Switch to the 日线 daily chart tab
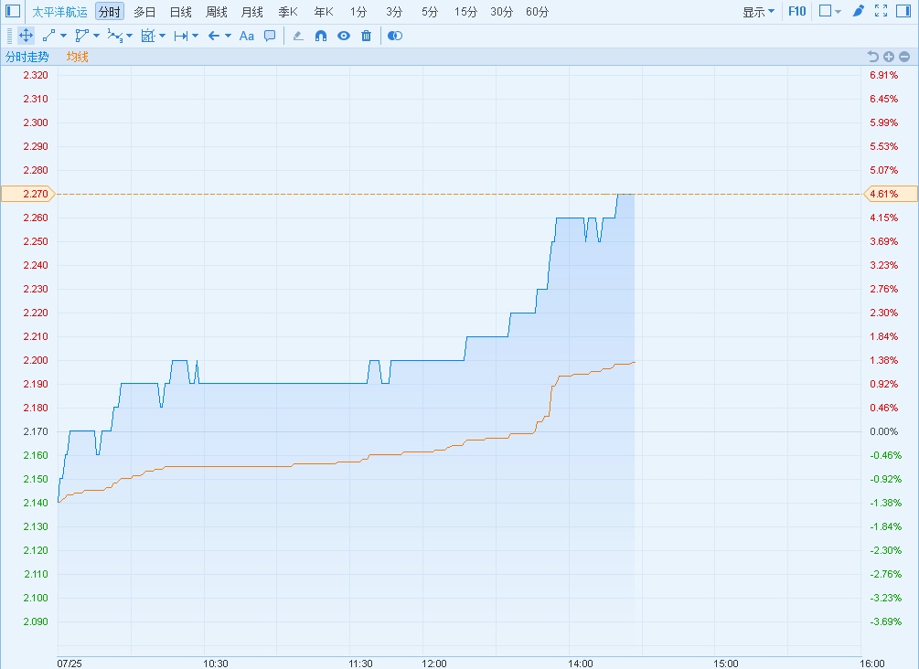 coord(180,12)
